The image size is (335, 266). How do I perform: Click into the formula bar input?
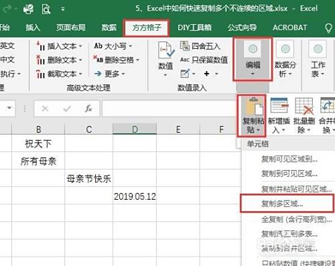coord(170,109)
